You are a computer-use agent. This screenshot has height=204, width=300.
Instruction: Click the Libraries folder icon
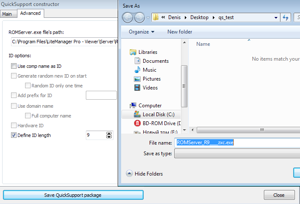pos(133,52)
